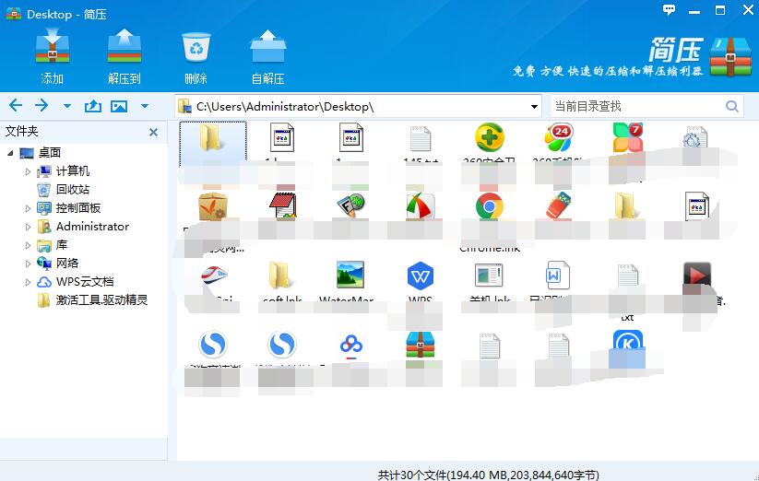Click the address bar path field
This screenshot has width=759, height=481.
[x=358, y=106]
